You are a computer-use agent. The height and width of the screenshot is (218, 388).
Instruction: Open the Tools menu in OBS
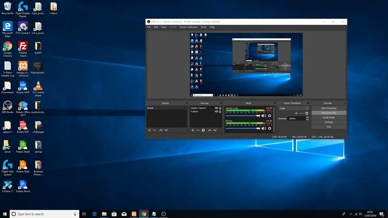point(204,27)
